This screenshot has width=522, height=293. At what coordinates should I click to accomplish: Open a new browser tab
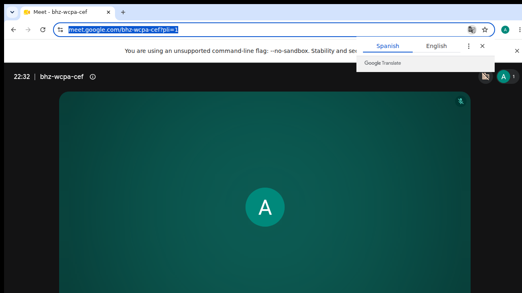tap(123, 12)
